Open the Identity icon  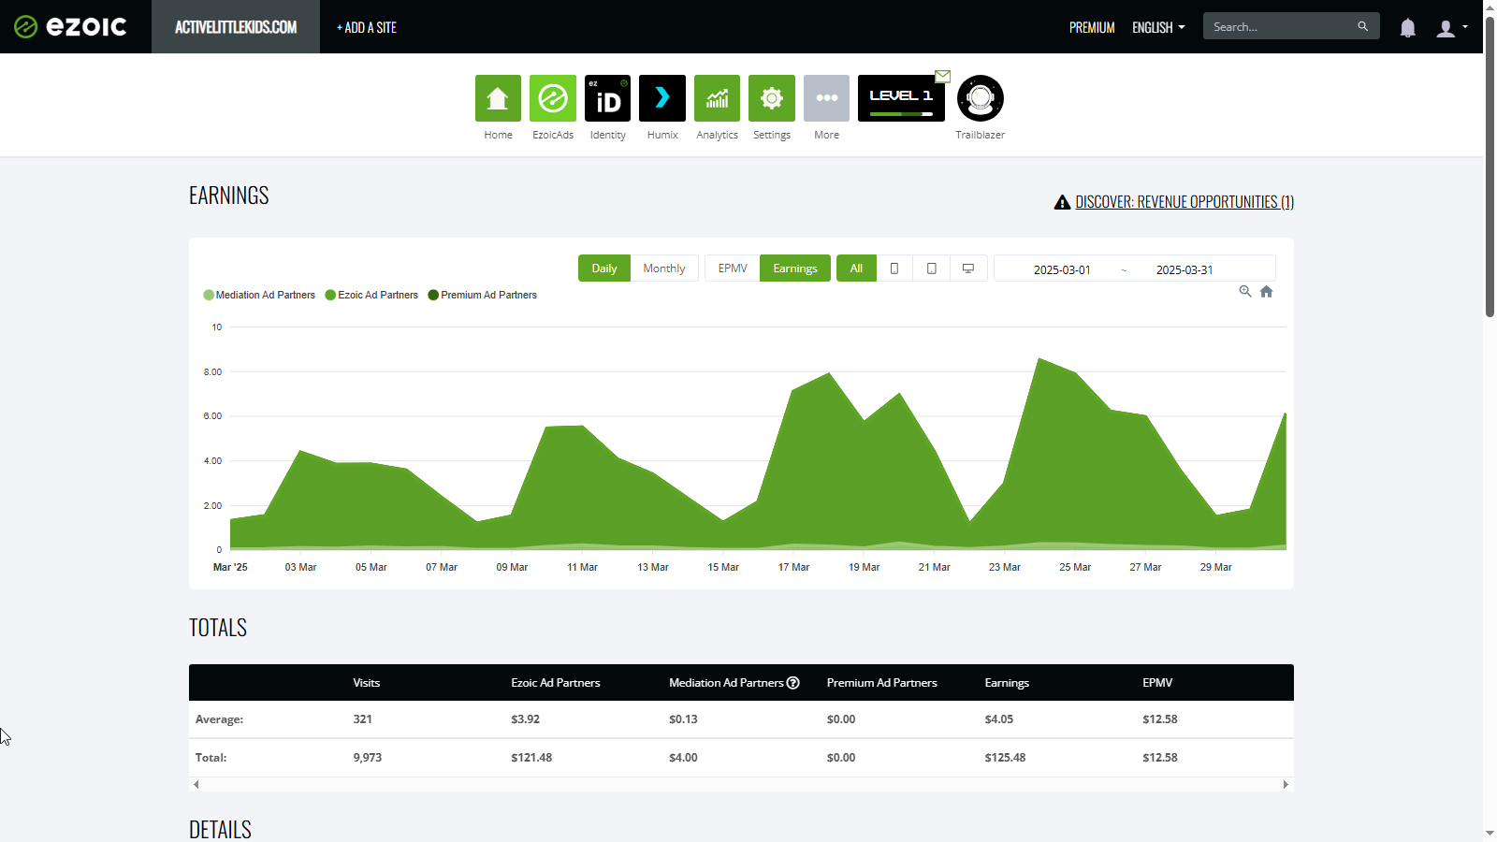click(x=607, y=98)
